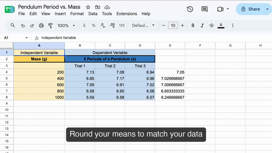Select column E header
Screen dimensions: 272x153
click(x=170, y=45)
